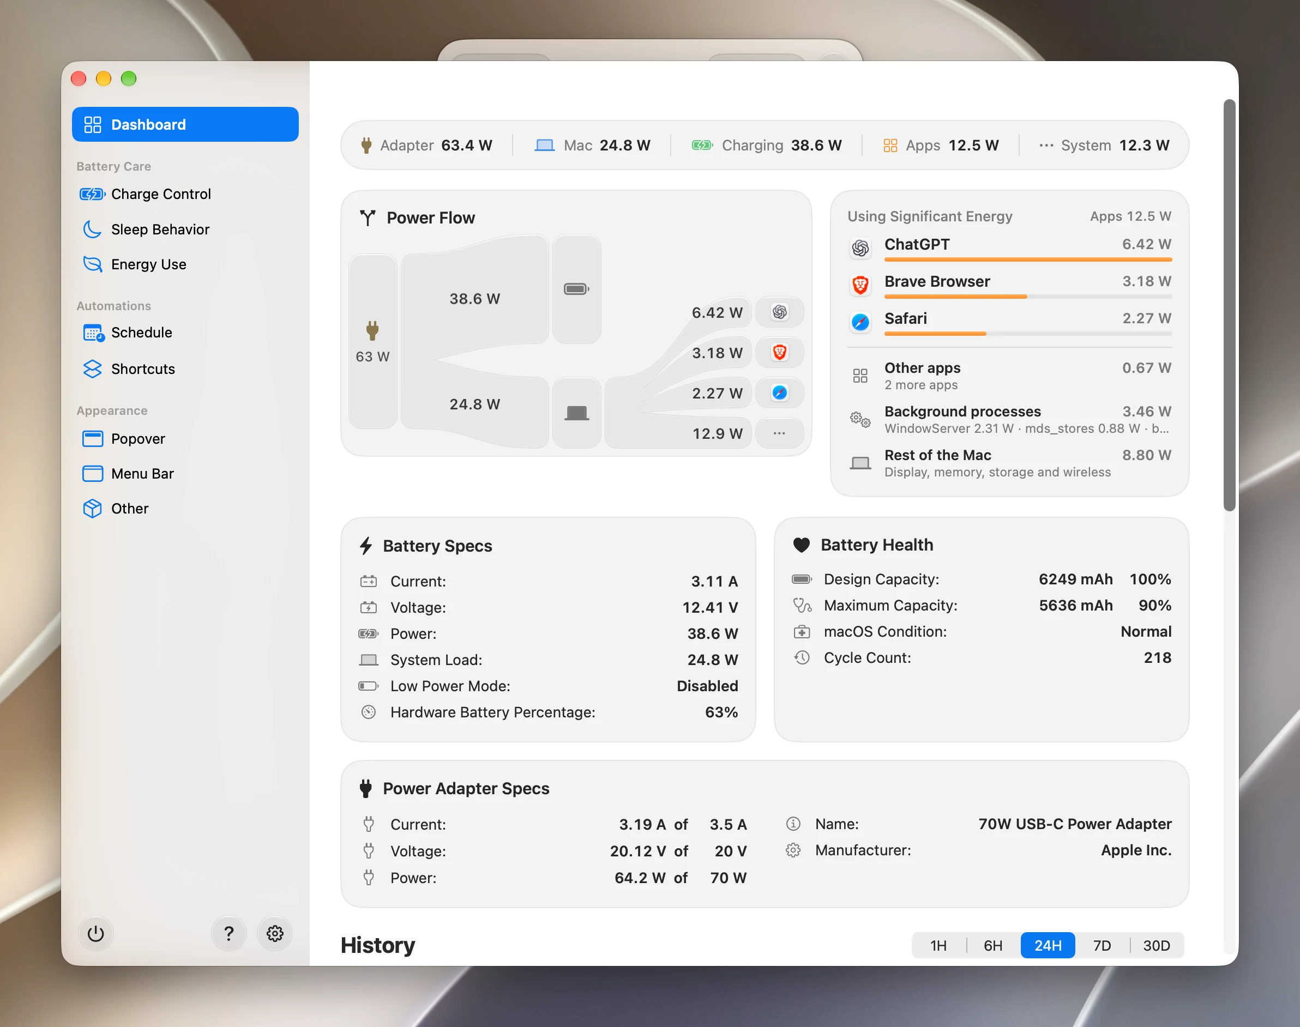Click the battery node in Power Flow
The width and height of the screenshot is (1300, 1027).
[x=576, y=289]
